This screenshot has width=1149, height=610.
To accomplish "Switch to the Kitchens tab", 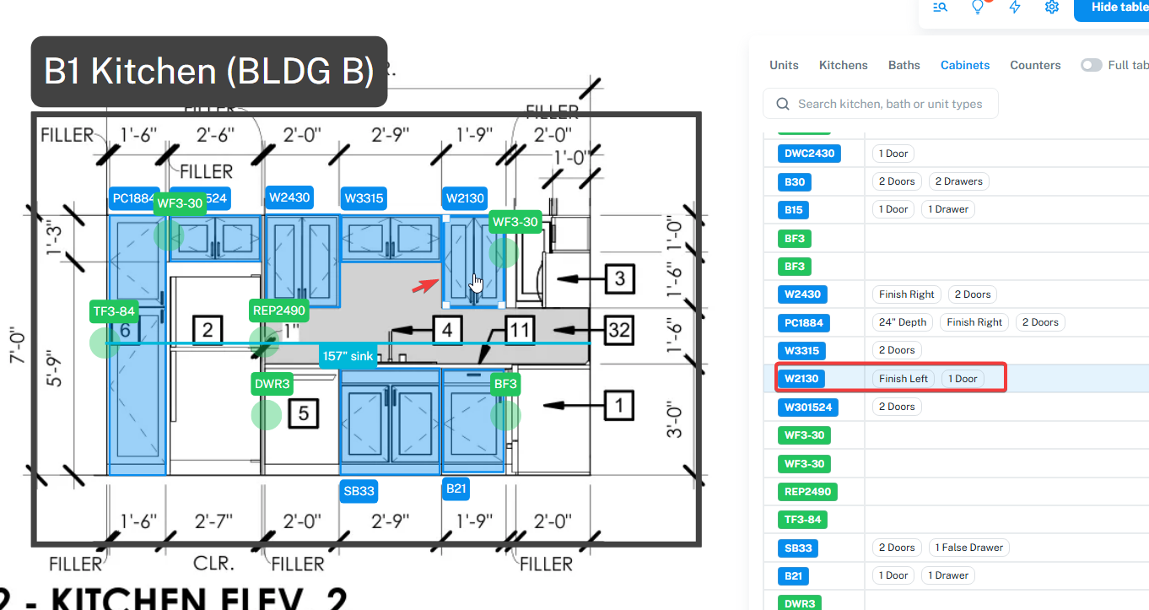I will [x=843, y=65].
